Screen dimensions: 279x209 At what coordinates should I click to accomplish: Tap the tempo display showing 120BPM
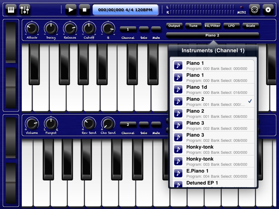coord(125,10)
